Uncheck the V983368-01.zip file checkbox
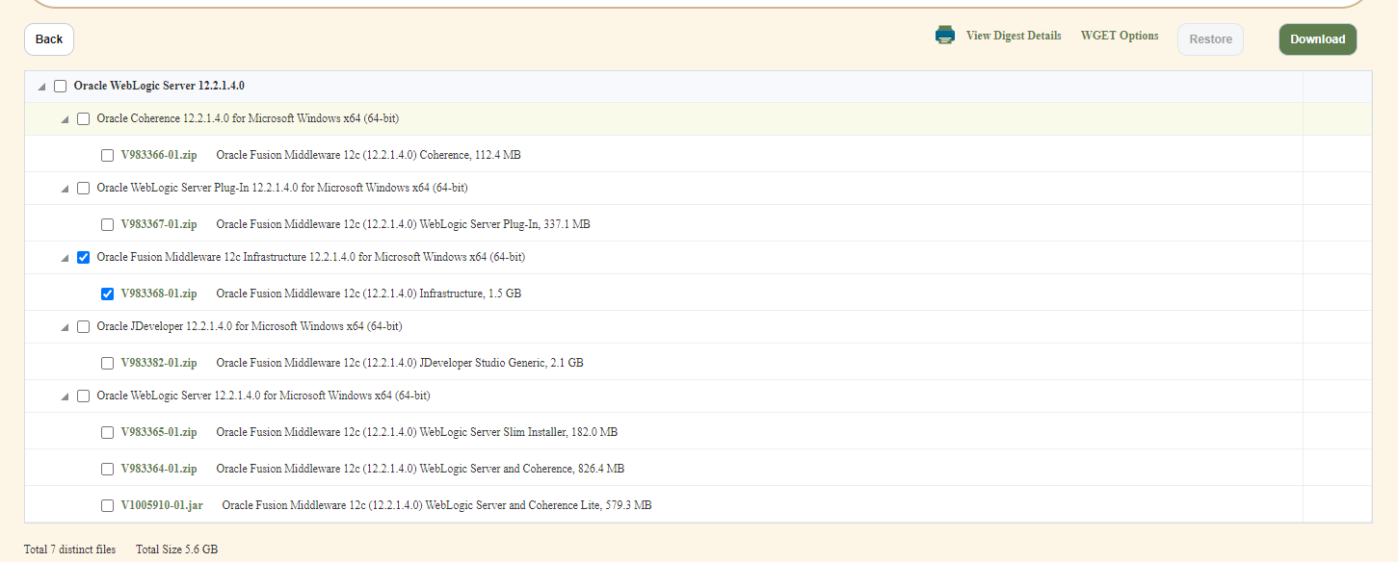 coord(108,294)
